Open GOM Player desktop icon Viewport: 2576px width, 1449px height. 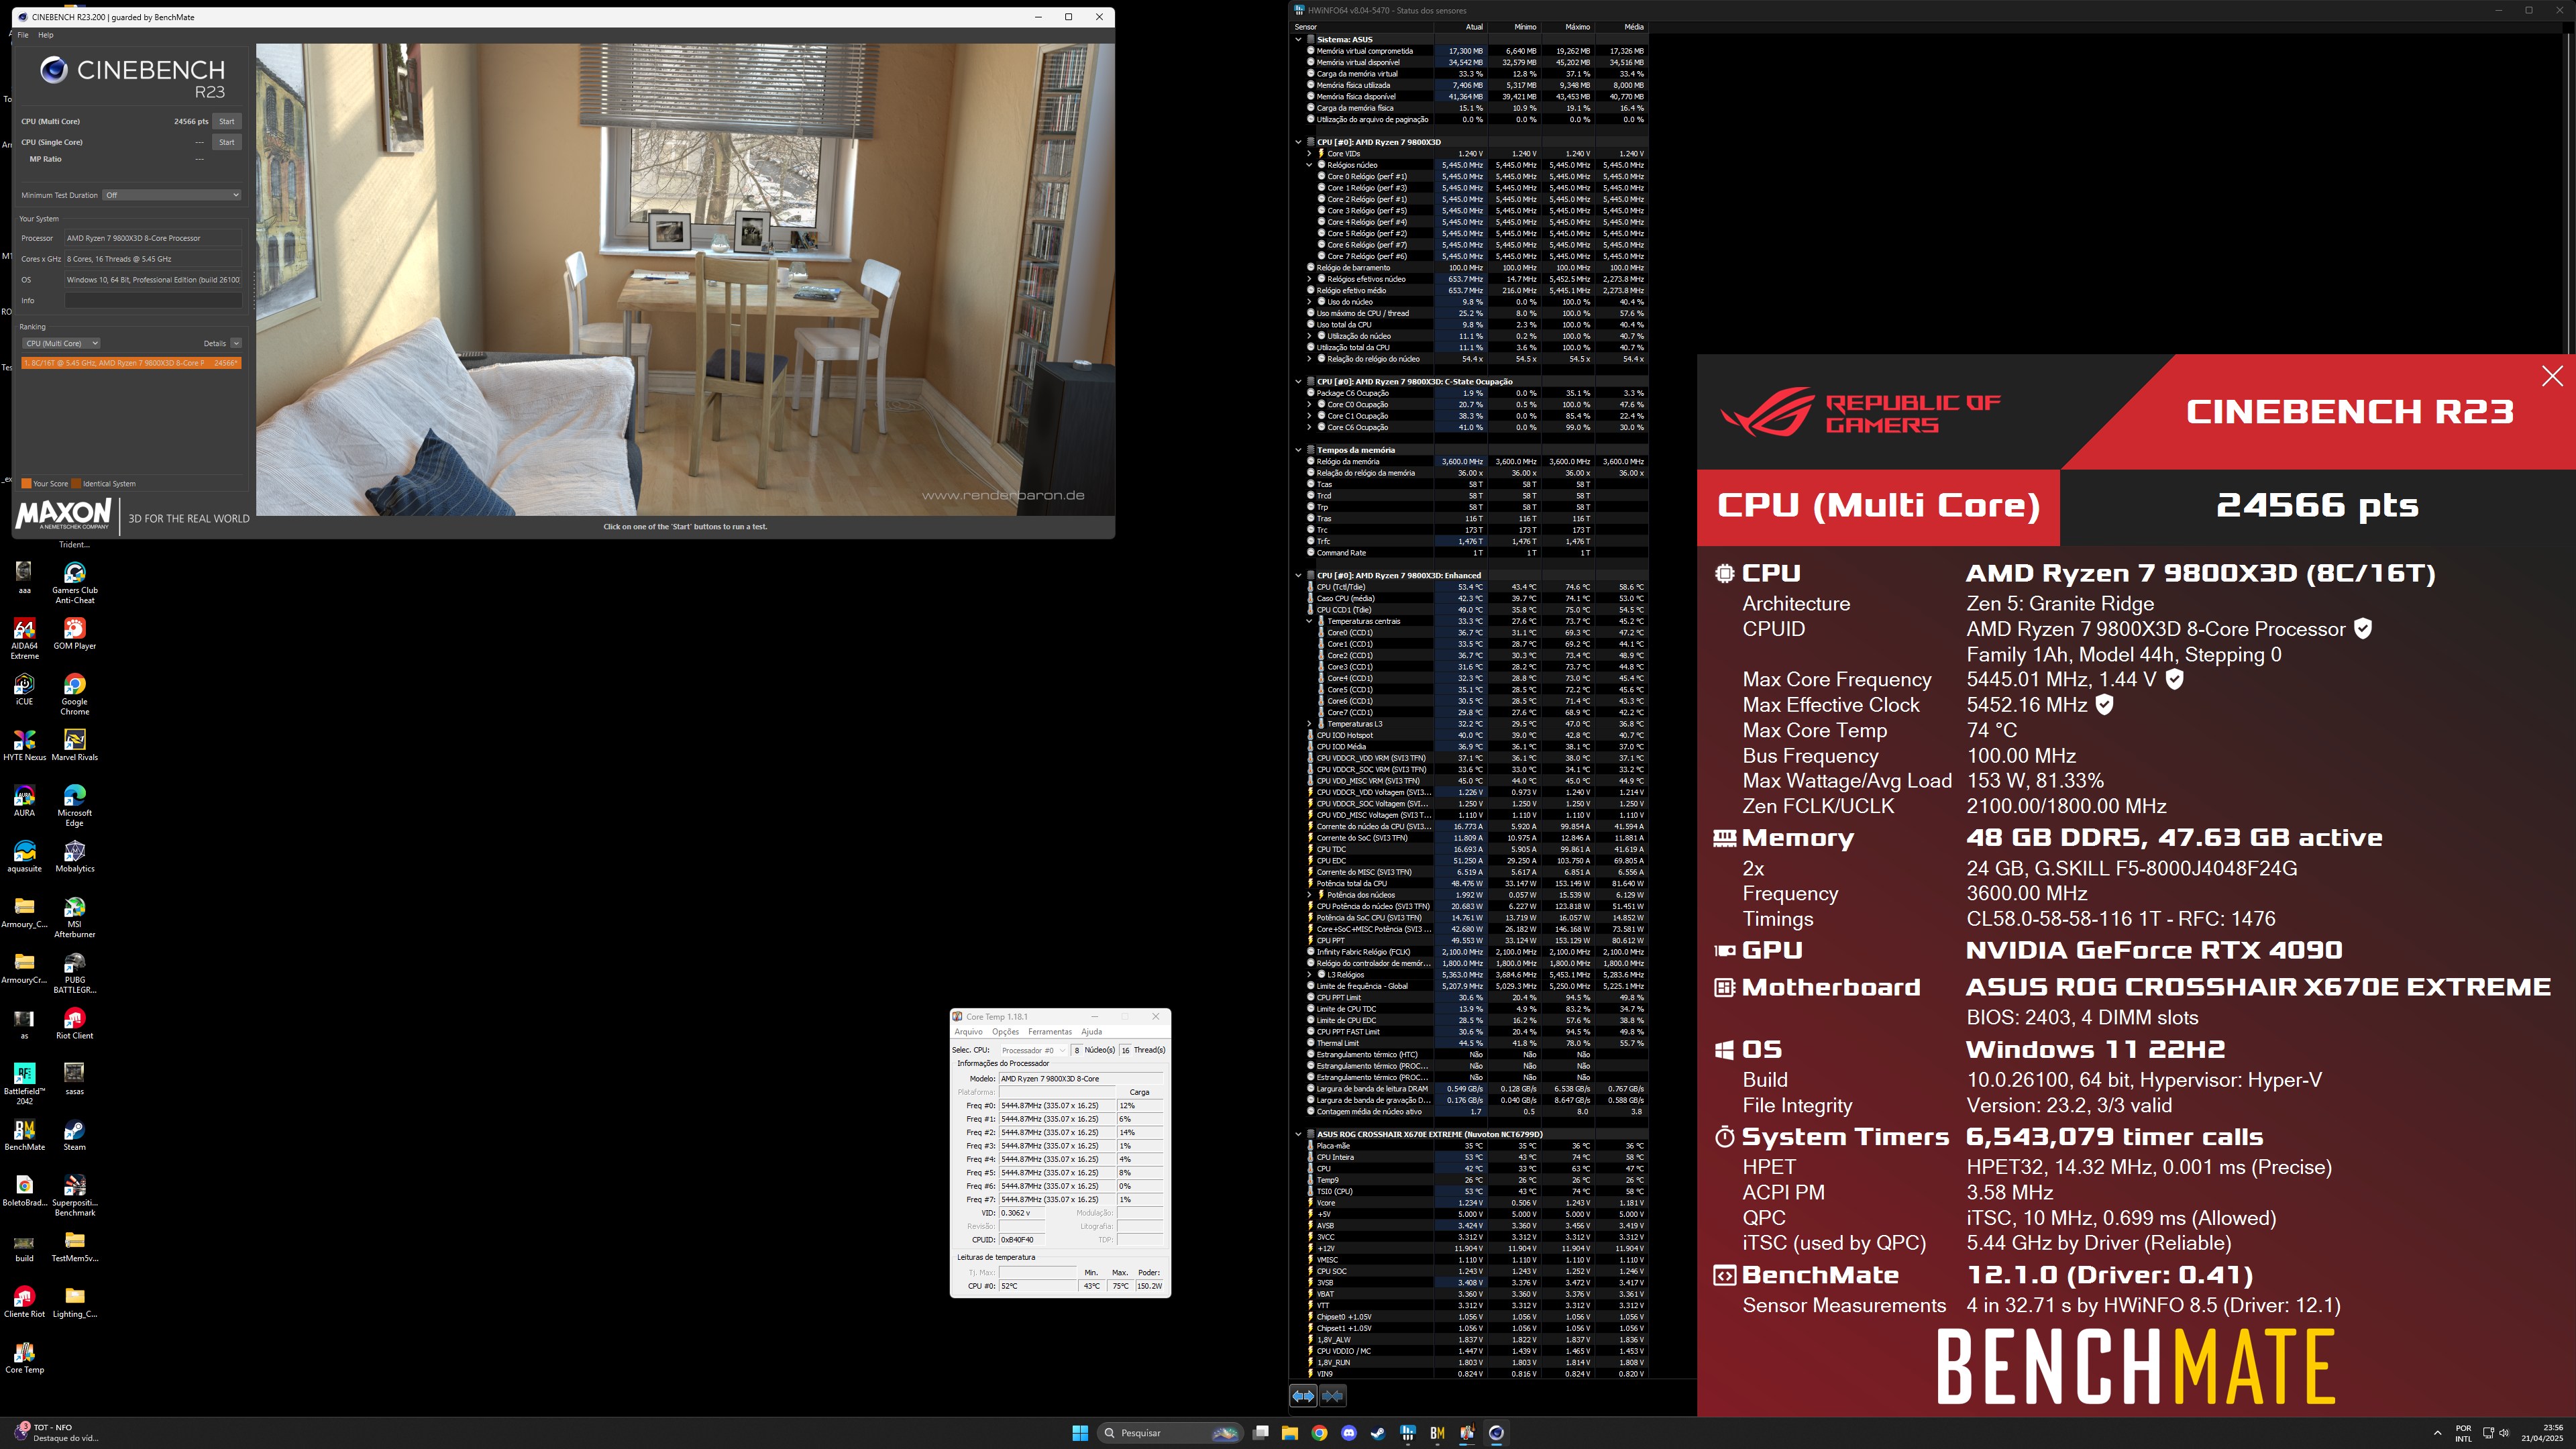coord(74,634)
